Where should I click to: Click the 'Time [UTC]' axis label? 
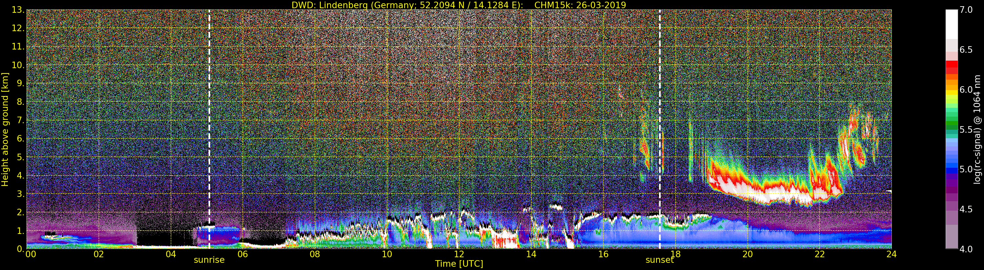(459, 264)
